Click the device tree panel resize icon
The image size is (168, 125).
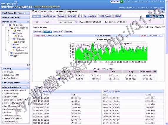[29, 65]
